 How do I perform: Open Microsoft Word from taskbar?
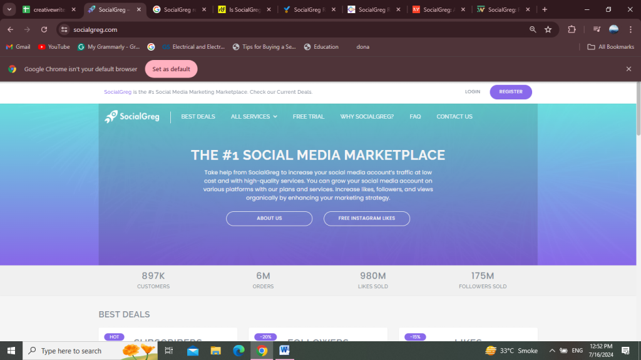click(x=285, y=351)
